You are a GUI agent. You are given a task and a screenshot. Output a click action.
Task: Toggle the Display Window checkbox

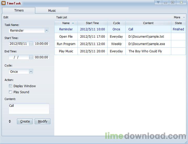[10, 86]
